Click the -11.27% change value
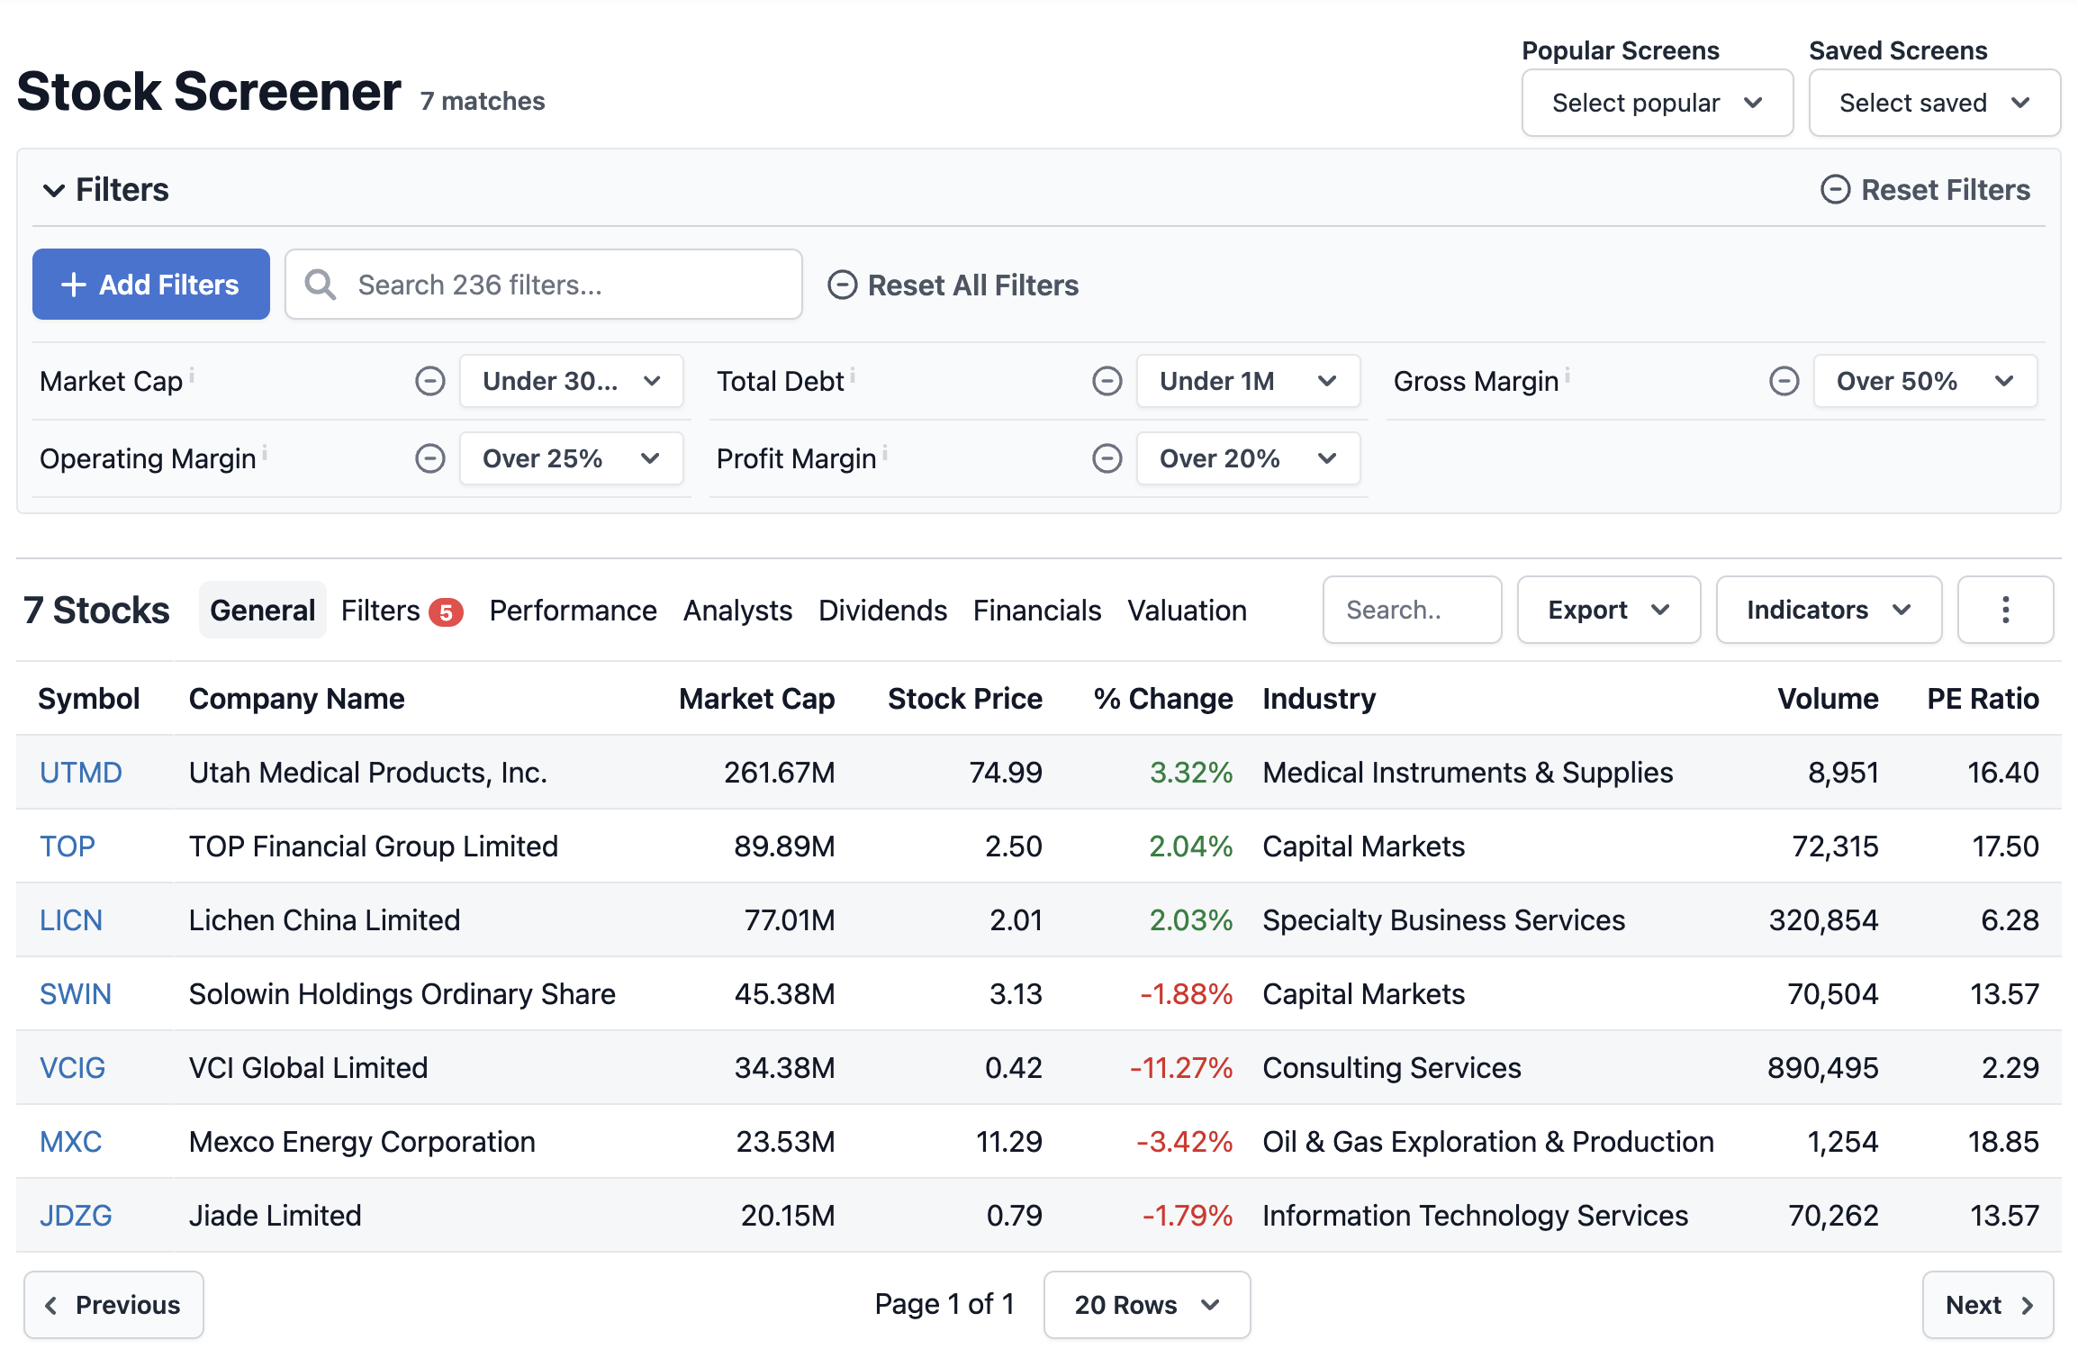The width and height of the screenshot is (2078, 1358). (1181, 1068)
